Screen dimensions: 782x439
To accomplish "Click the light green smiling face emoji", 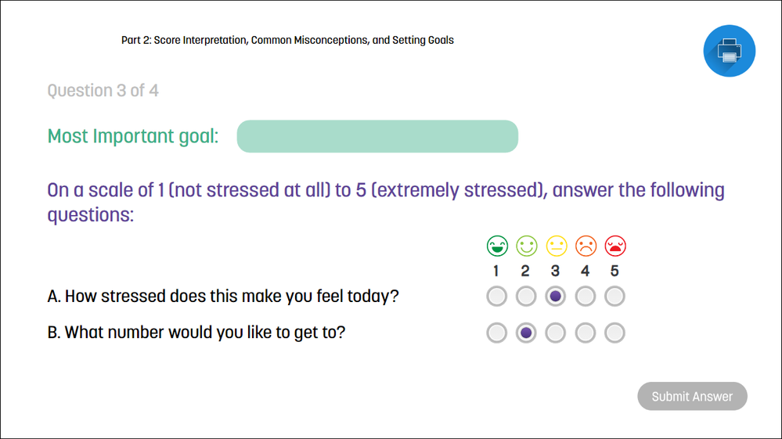I will 527,246.
